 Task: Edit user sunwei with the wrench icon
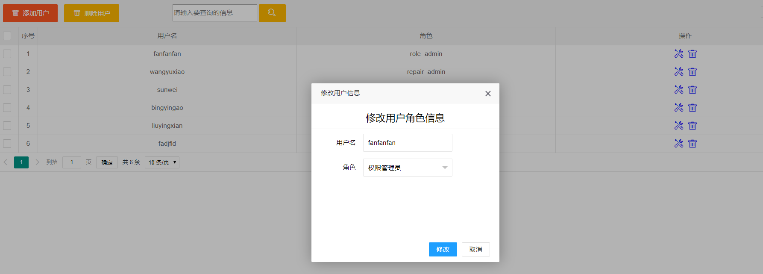coord(679,90)
